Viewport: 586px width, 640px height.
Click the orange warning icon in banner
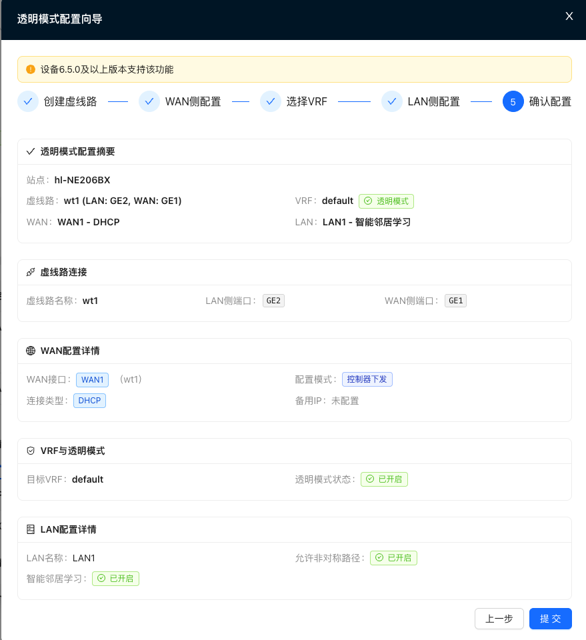[x=30, y=69]
